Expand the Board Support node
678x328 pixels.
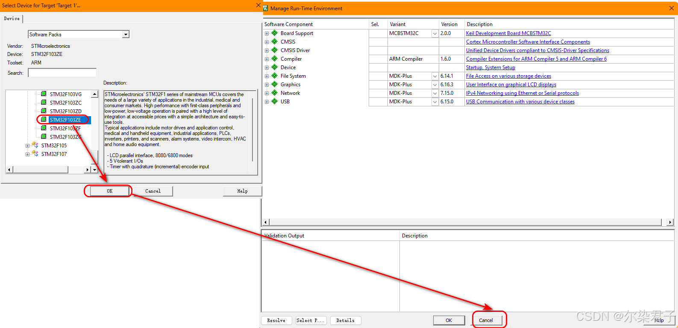(267, 33)
